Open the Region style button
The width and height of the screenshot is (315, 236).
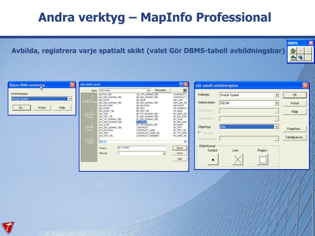tap(263, 159)
